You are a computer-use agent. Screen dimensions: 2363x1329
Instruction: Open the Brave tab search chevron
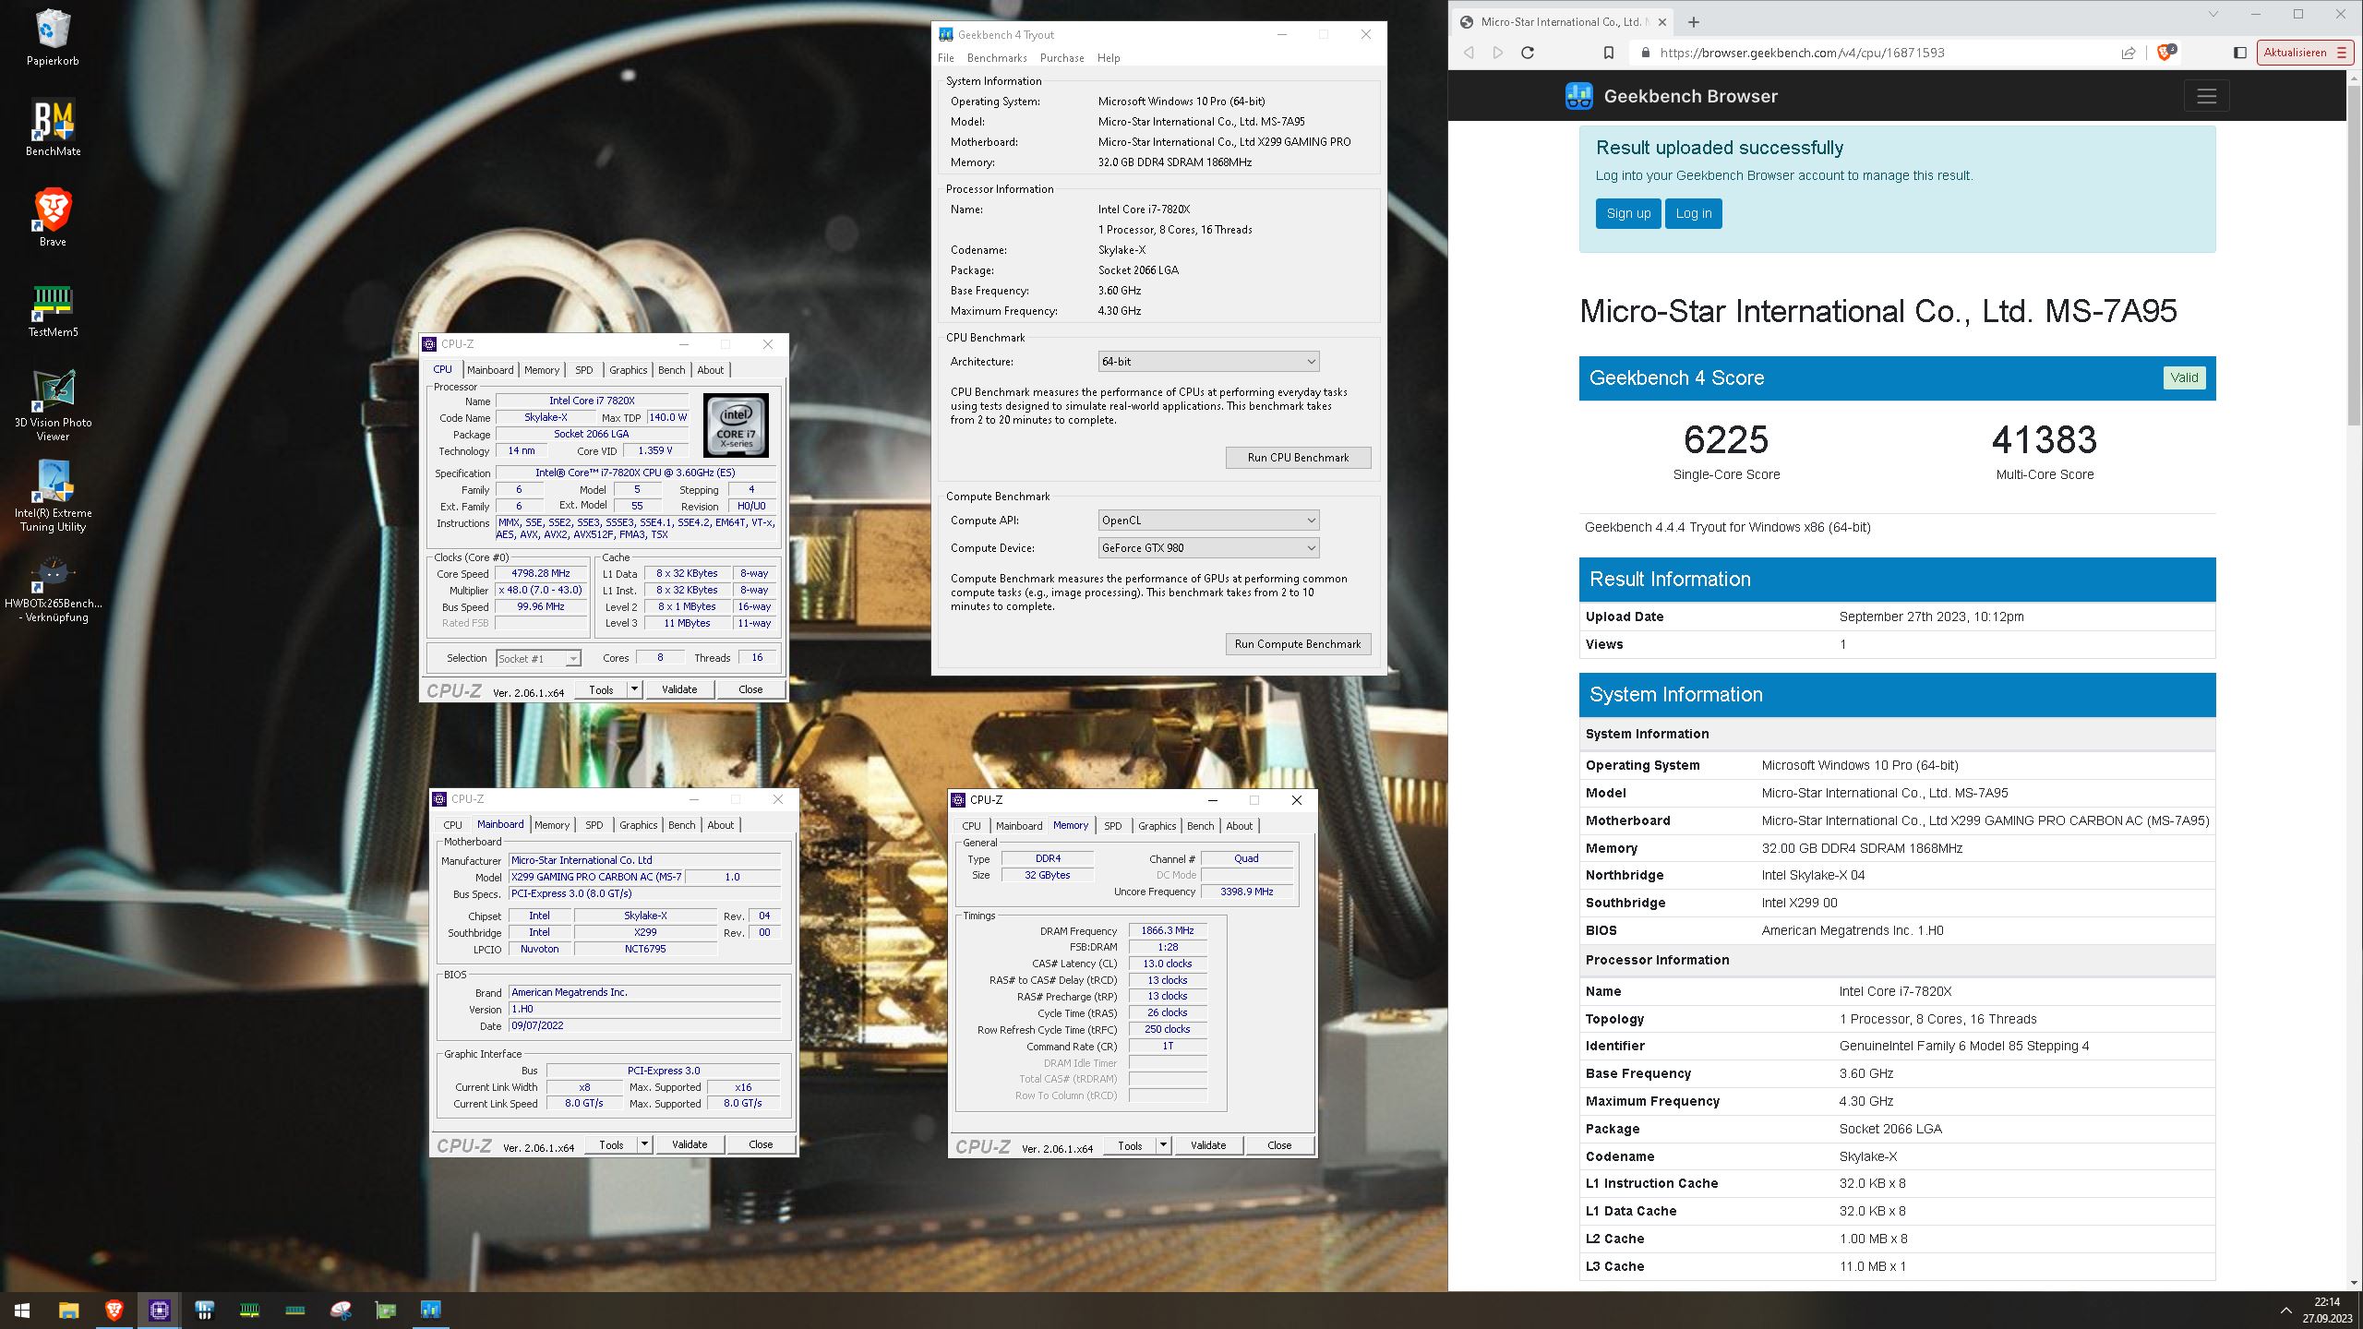pos(2213,15)
